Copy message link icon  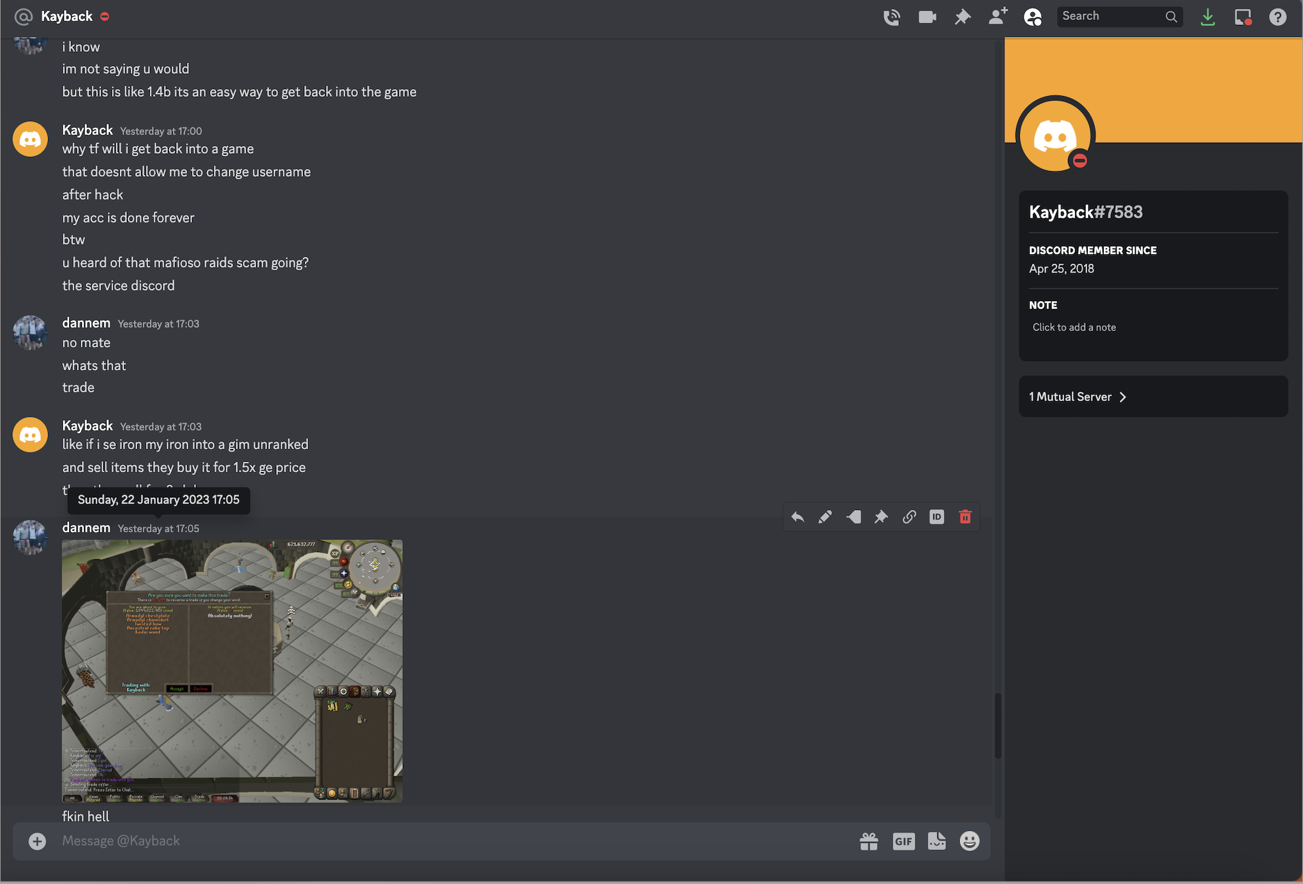909,517
